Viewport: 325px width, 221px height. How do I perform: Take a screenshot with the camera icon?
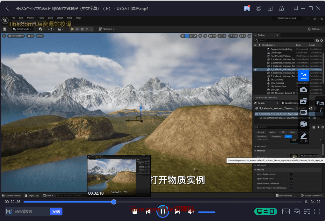303,90
